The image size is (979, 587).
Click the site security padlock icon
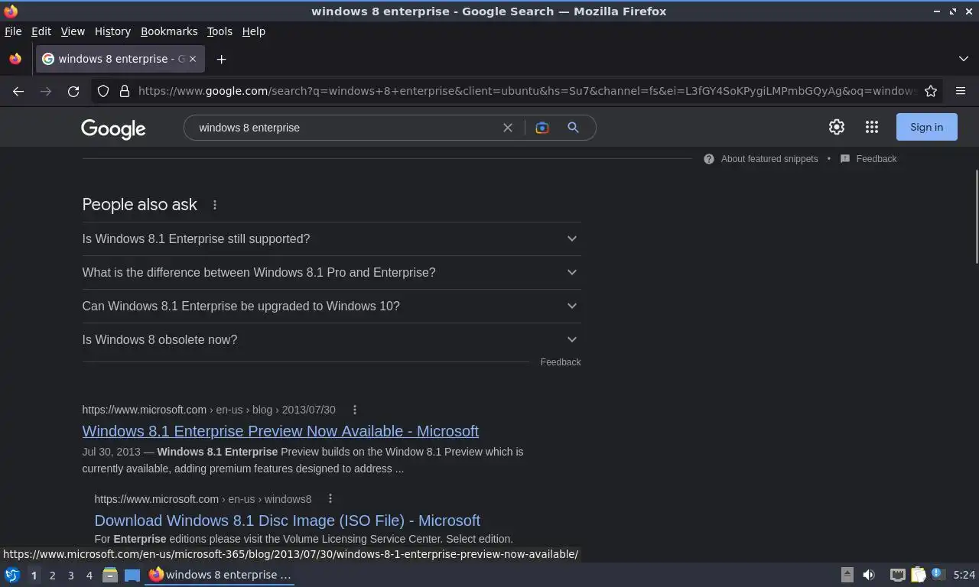124,91
